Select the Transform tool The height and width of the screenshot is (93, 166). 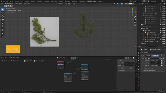pyautogui.click(x=3, y=26)
